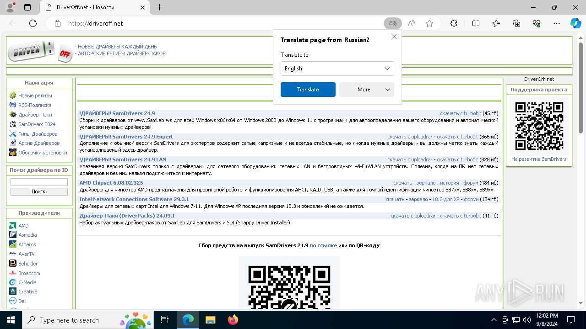Open the Новые релизы navigation link
The height and width of the screenshot is (329, 586).
(35, 96)
